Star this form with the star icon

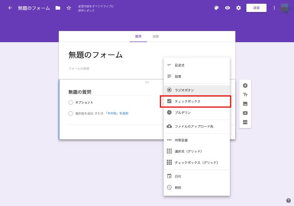69,8
